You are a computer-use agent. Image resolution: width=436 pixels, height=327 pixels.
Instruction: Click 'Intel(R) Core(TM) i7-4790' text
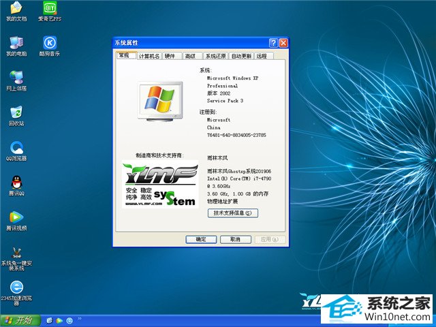[x=239, y=178]
